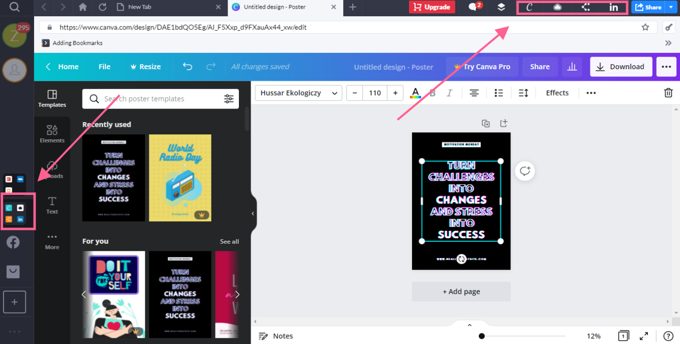Decrease the font size with minus

355,93
